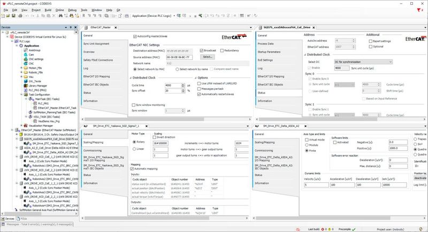Click the Messages panel icon in status bar
This screenshot has width=428, height=232.
pos(3,225)
